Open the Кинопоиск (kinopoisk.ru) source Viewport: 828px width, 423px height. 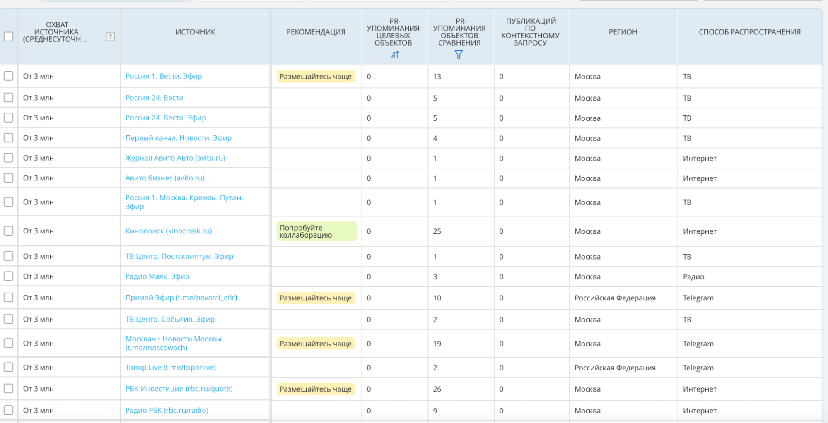pyautogui.click(x=168, y=231)
